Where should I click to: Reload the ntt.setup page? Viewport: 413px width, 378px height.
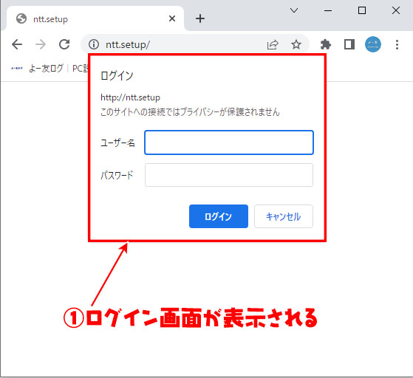click(x=64, y=44)
